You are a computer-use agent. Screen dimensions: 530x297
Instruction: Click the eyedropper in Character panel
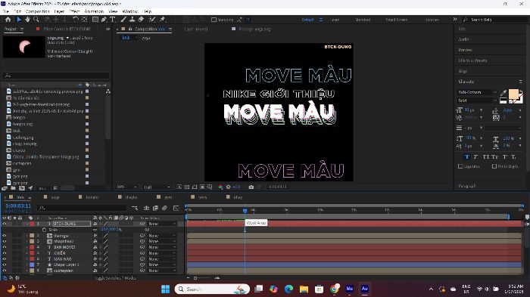click(503, 93)
